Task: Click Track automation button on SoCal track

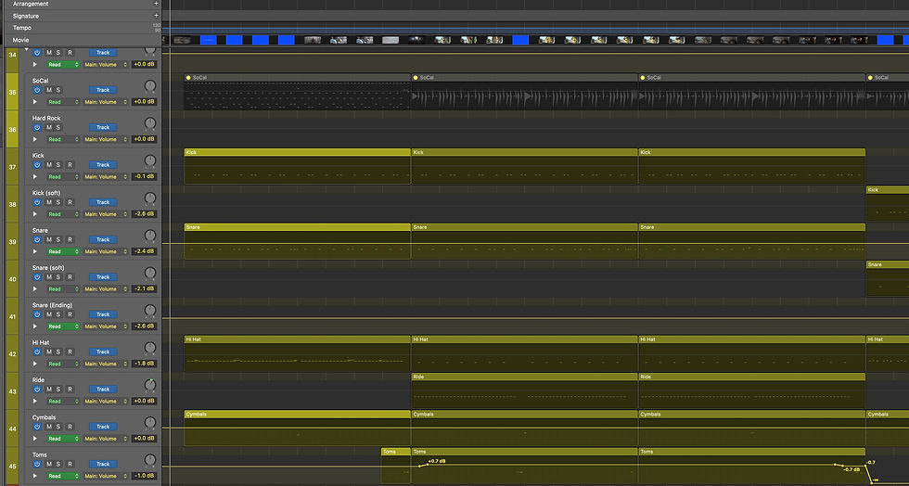Action: tap(103, 90)
